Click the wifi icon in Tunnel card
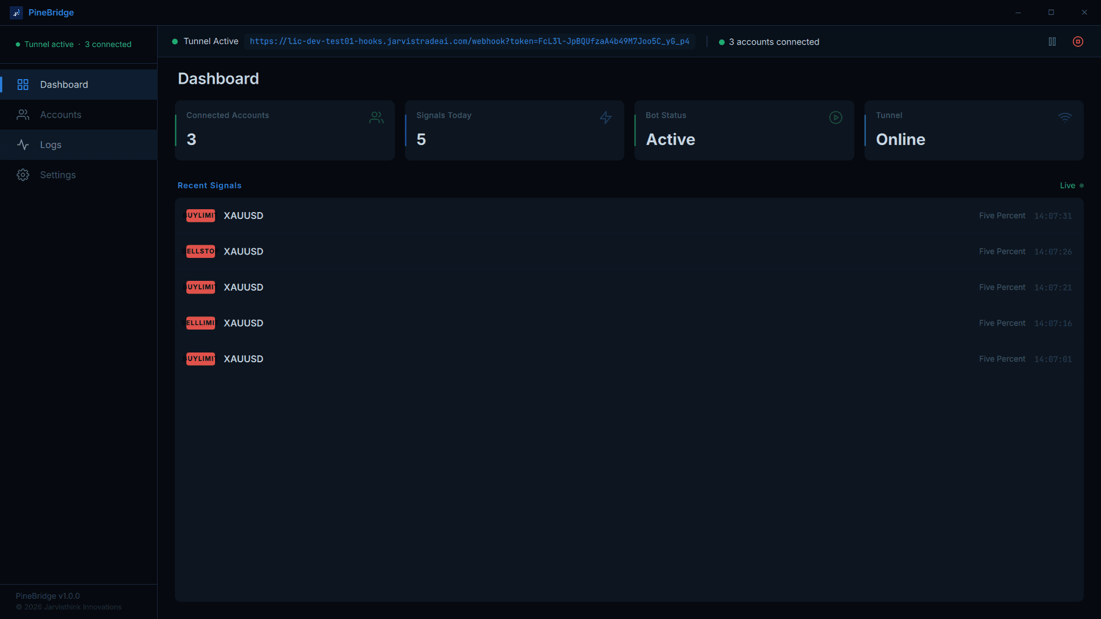Screen dimensions: 1101x619 (x=1065, y=117)
